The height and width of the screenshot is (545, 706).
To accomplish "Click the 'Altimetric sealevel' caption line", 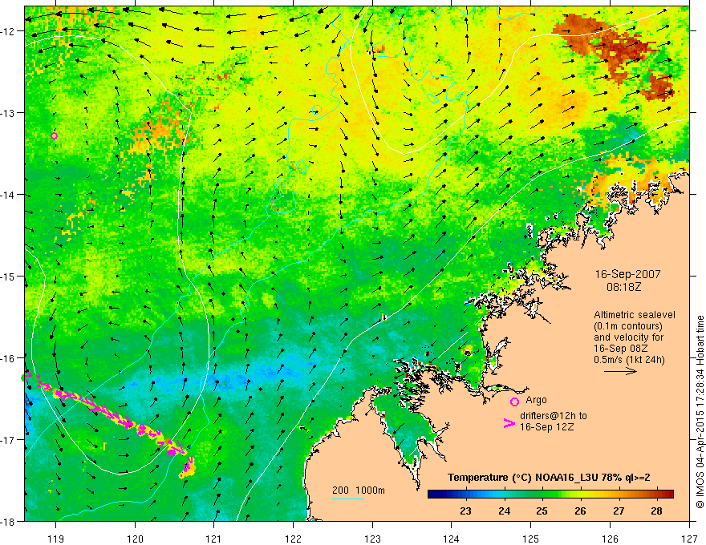I will [x=635, y=315].
